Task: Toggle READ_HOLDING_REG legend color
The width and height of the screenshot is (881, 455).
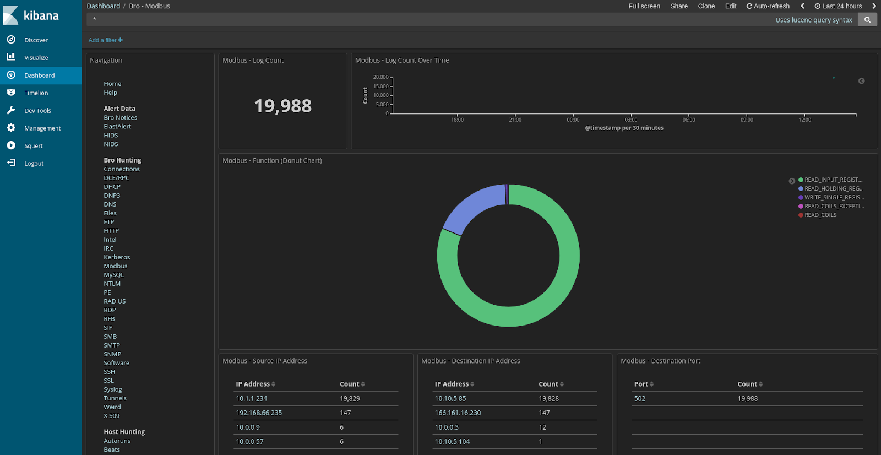Action: tap(801, 188)
